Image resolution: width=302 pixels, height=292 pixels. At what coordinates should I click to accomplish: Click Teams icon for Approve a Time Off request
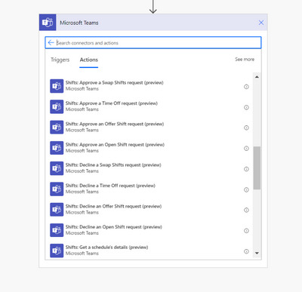pos(57,106)
